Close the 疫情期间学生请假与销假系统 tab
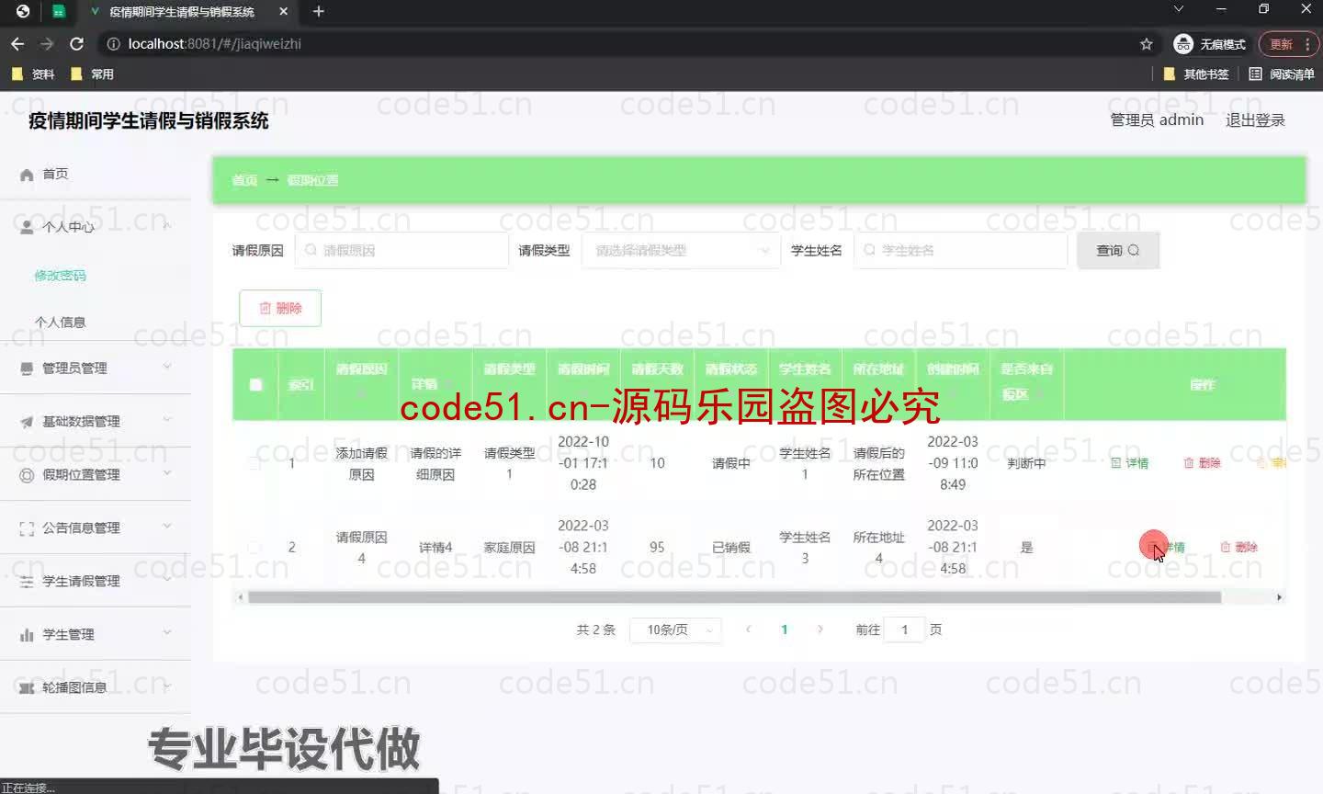 point(283,12)
